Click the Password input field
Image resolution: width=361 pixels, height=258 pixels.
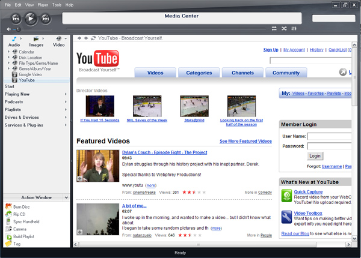tap(330, 146)
